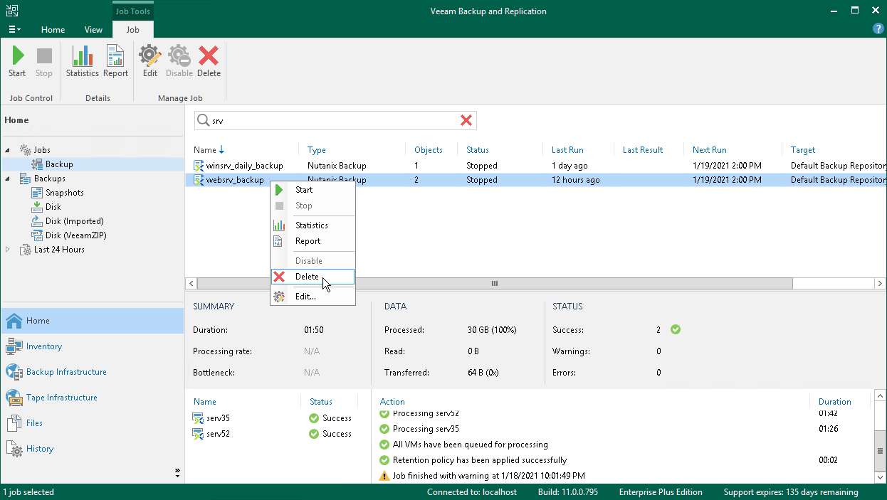This screenshot has height=500, width=887.
Task: Click the red Delete ribbon button
Action: click(209, 62)
